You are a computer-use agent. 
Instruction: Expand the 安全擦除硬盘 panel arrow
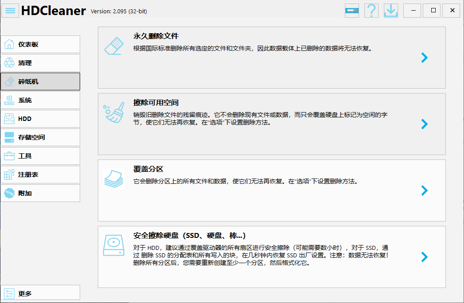click(x=424, y=257)
